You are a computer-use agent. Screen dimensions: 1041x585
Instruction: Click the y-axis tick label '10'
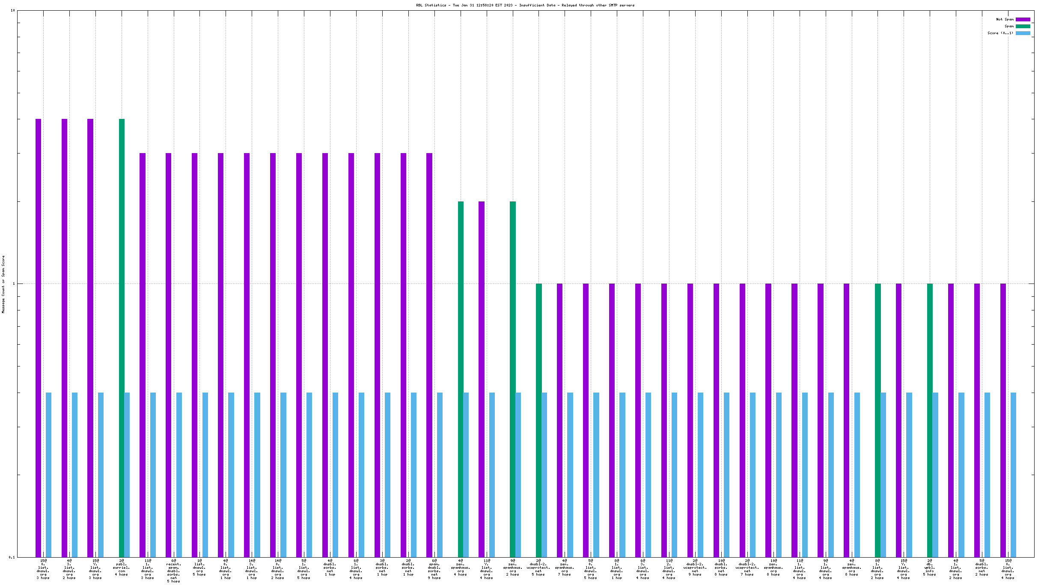12,10
